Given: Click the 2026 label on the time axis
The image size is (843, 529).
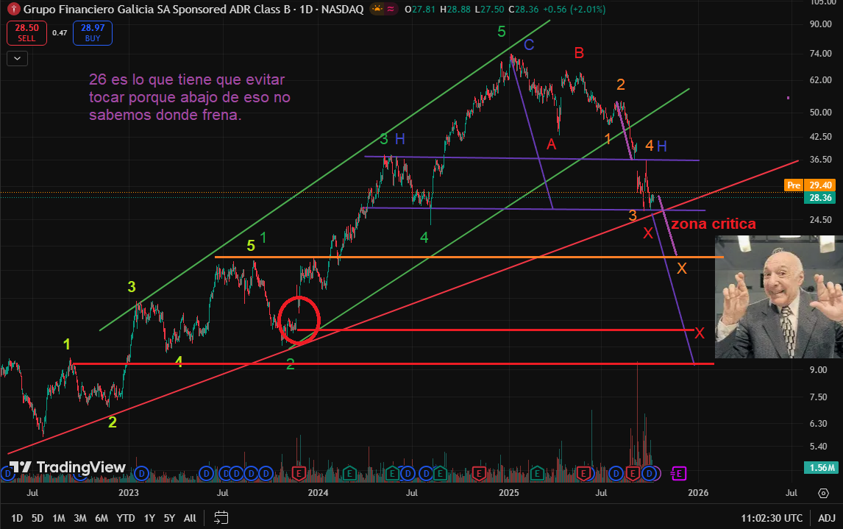Looking at the screenshot, I should point(698,493).
